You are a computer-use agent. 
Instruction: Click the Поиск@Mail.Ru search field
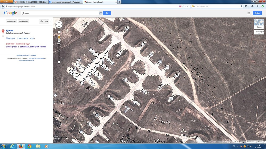tap(218, 6)
